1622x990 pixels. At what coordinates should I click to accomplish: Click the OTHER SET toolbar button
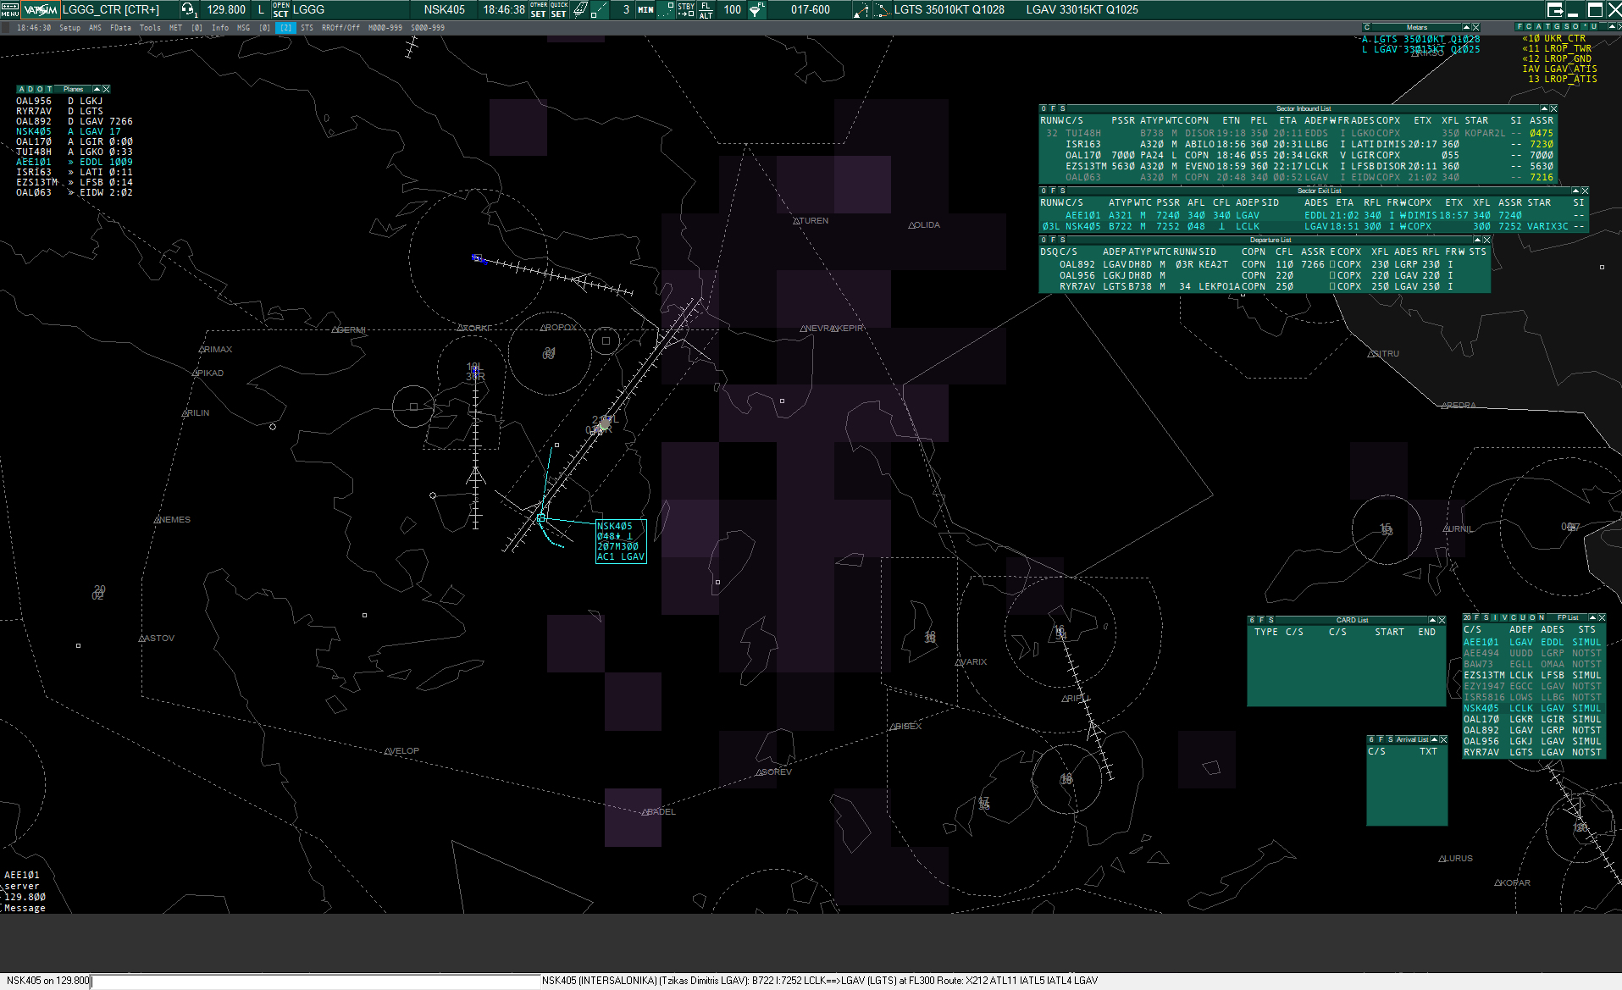[x=539, y=10]
